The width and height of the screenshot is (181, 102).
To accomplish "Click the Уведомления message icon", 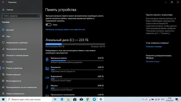I will coord(3,43).
